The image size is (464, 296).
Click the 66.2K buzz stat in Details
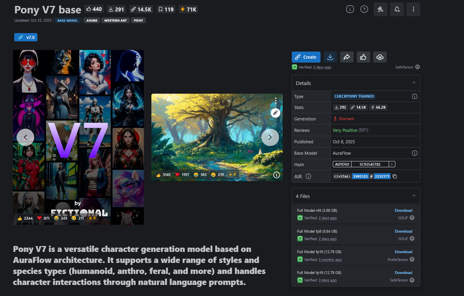click(x=378, y=107)
